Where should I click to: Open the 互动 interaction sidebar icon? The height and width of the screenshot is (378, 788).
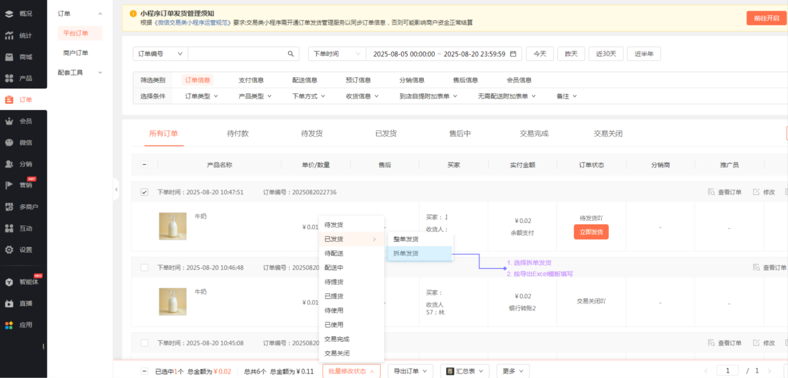(x=9, y=228)
